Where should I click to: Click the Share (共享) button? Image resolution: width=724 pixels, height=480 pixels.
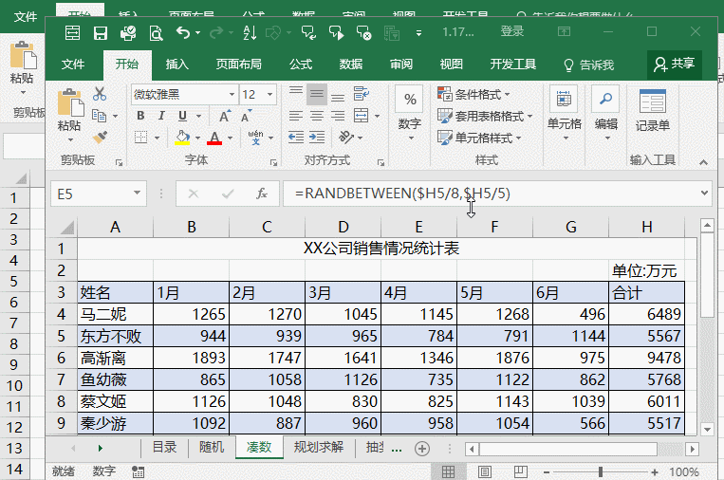tap(674, 65)
